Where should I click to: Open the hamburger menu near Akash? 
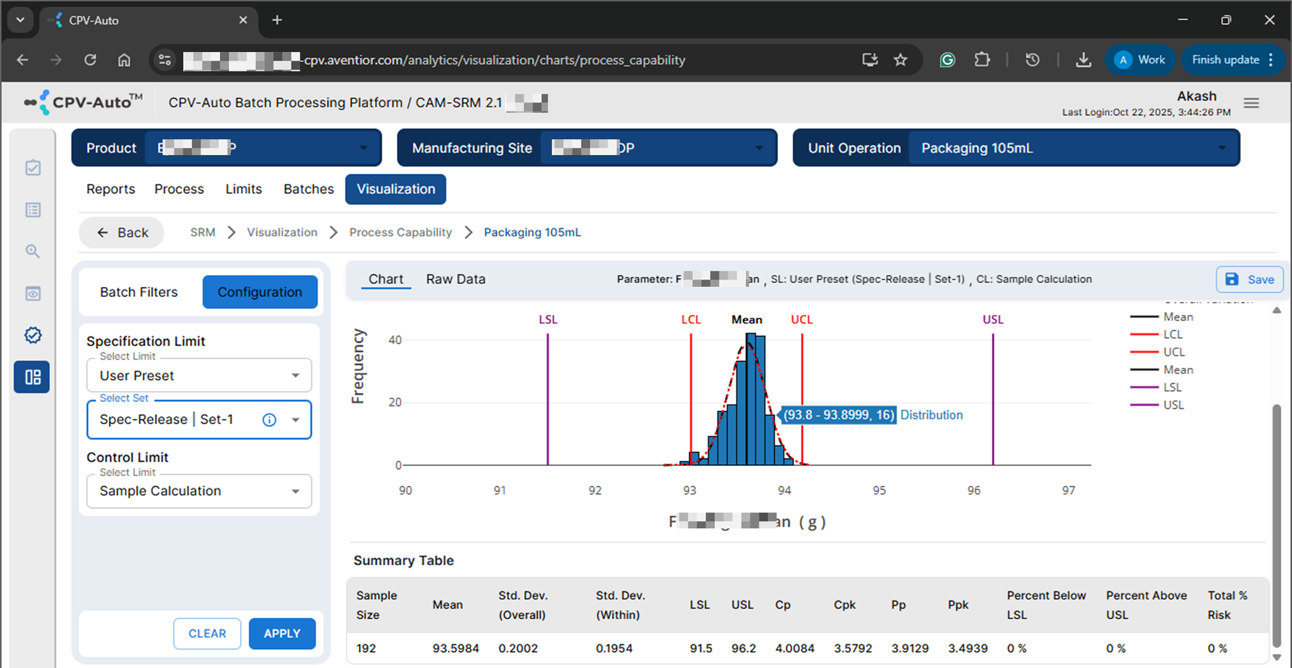click(1252, 102)
